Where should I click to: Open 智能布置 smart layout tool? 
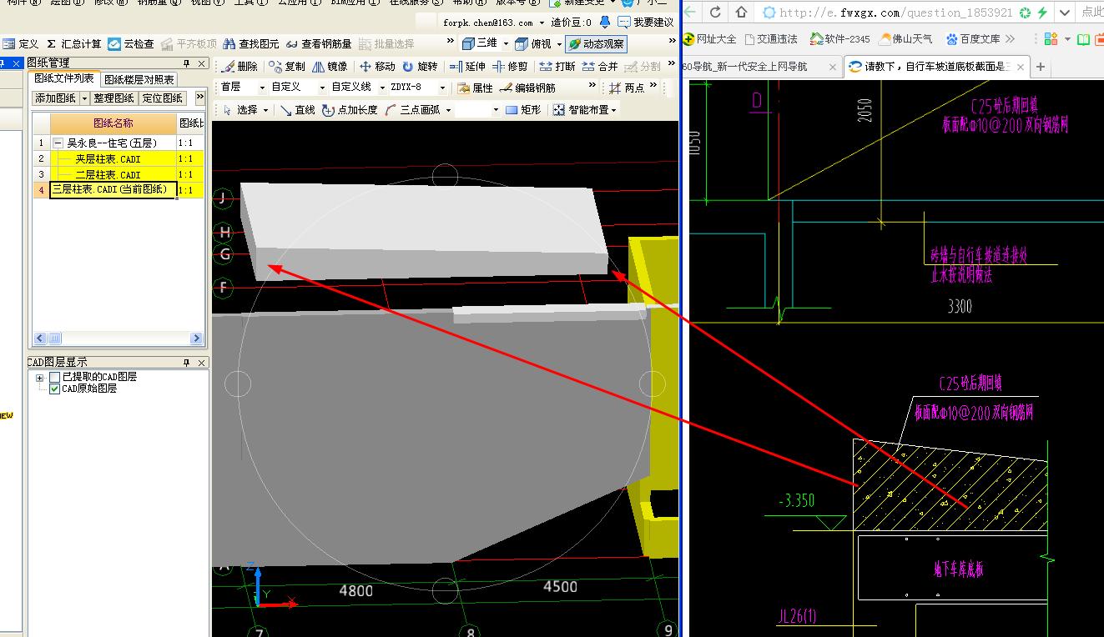click(581, 110)
